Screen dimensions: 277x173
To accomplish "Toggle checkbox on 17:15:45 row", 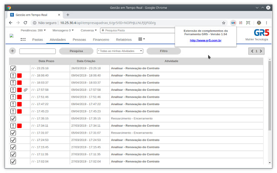I will pyautogui.click(x=13, y=147).
